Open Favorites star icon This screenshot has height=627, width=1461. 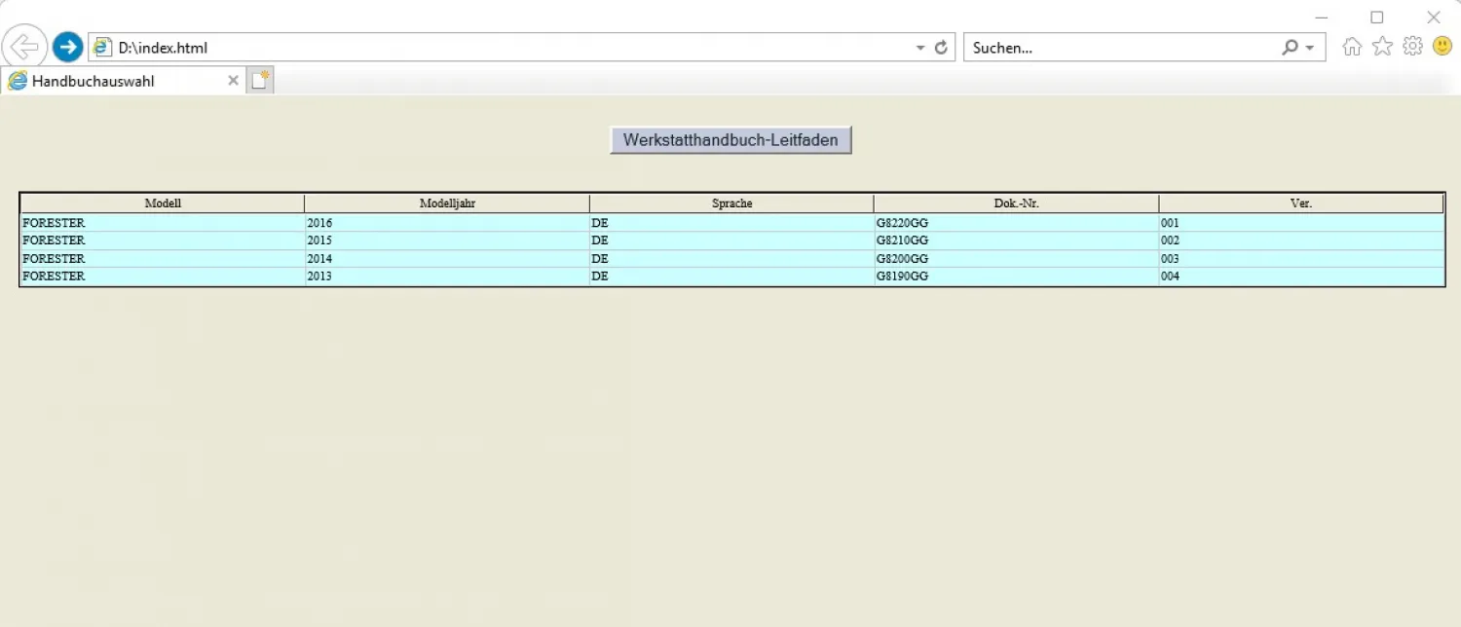[1382, 47]
